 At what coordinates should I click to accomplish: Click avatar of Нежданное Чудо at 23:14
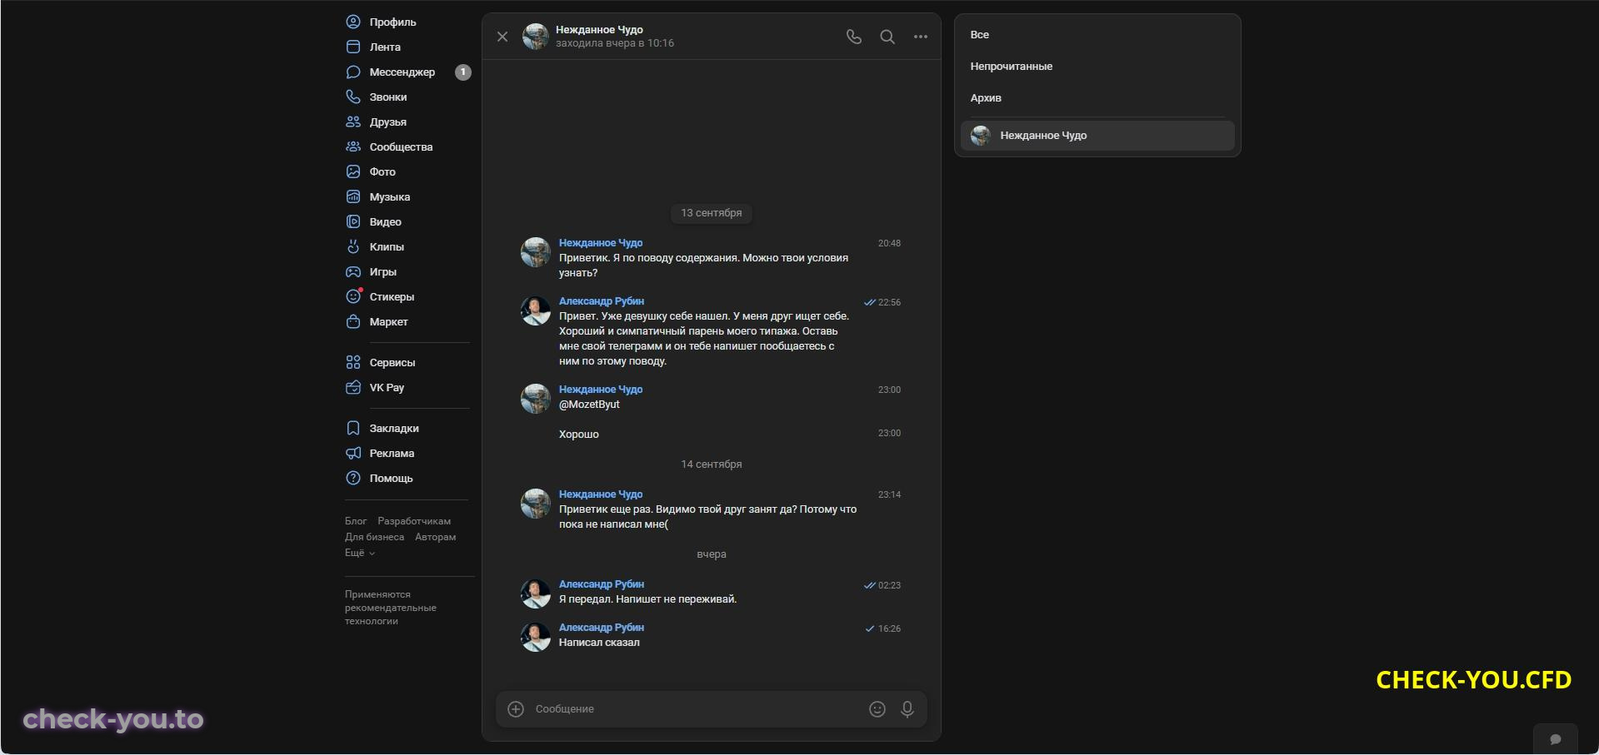click(536, 504)
